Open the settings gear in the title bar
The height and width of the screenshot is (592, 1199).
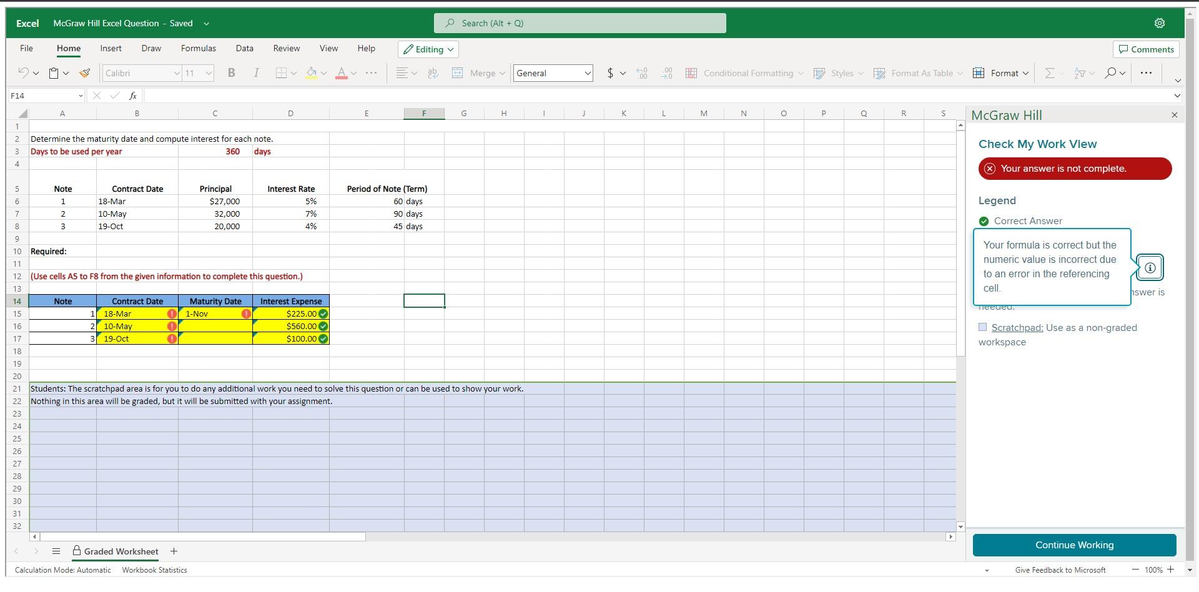point(1160,23)
